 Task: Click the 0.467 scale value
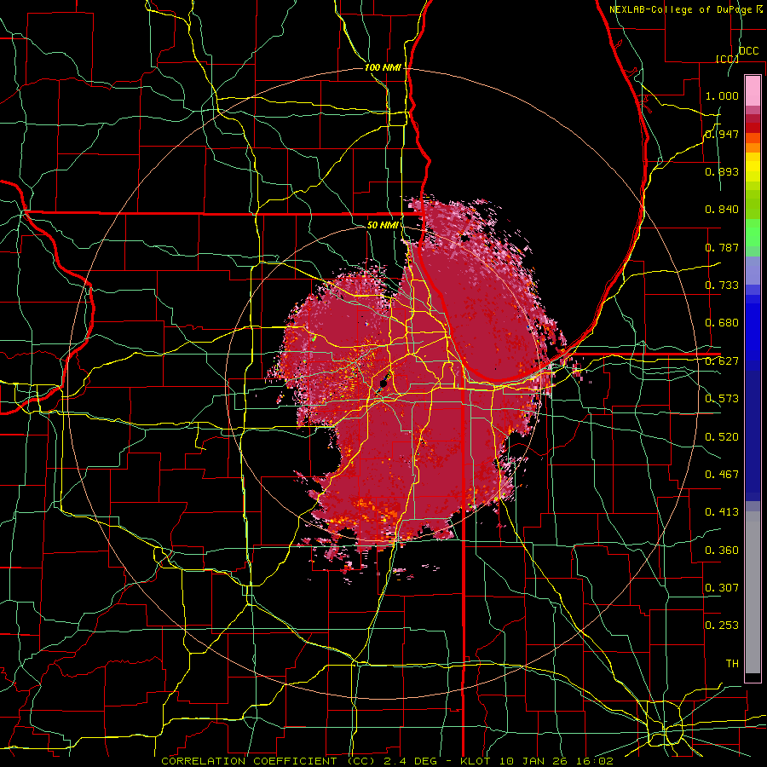pos(722,475)
